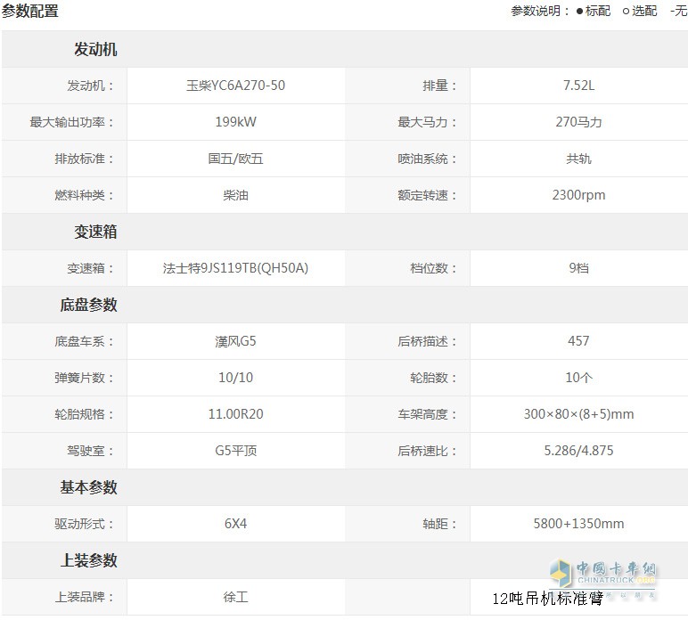Click the 档位数 label
688x620 pixels.
pos(433,268)
